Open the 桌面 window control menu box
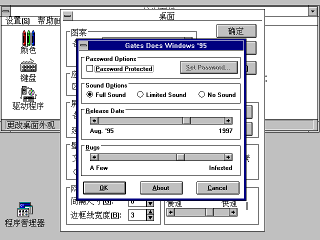The image size is (320, 240). point(67,15)
